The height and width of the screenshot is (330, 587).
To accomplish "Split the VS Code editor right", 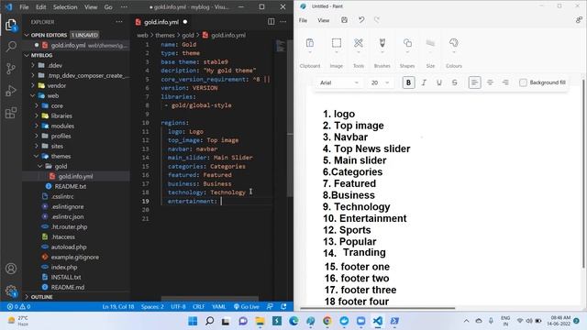I will tap(271, 22).
